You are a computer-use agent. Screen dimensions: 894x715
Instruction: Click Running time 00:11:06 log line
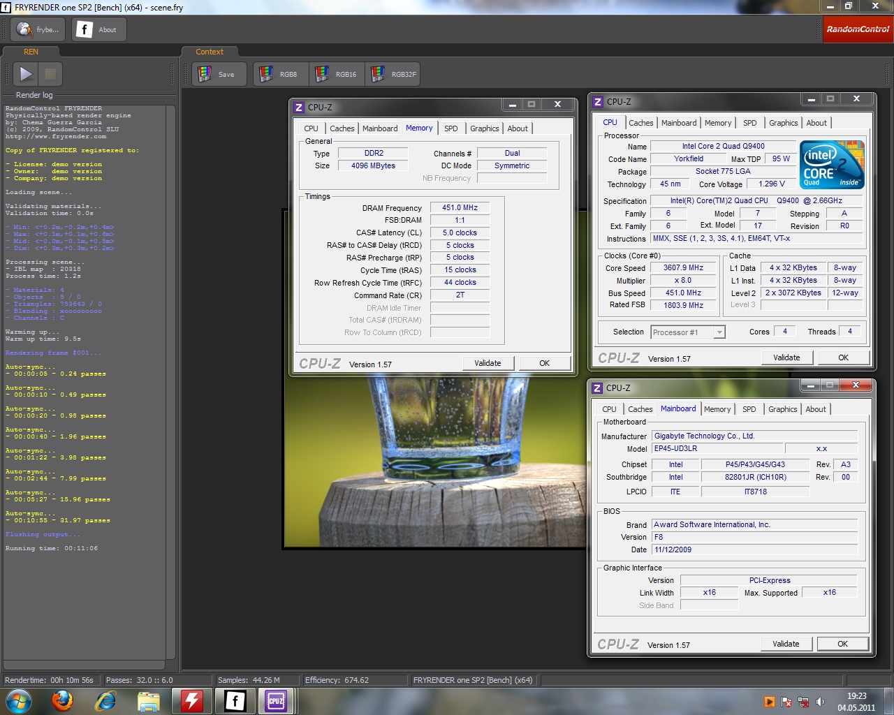point(52,548)
